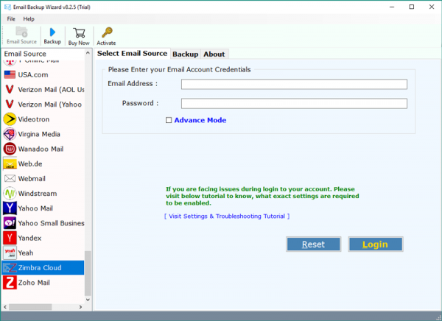The image size is (442, 321).
Task: Select the Yandex icon
Action: 10,238
